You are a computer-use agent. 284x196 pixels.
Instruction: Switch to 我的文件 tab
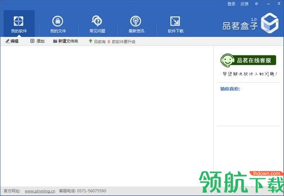coord(58,24)
